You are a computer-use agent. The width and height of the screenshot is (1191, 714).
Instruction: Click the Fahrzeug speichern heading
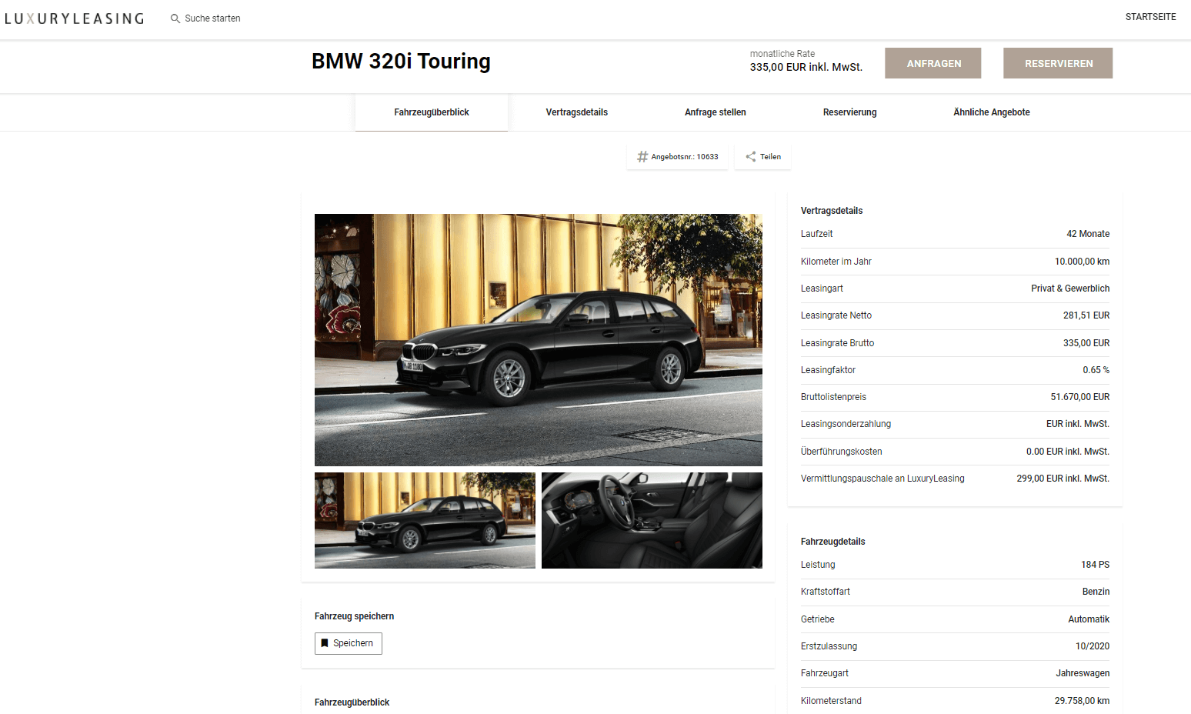tap(354, 616)
